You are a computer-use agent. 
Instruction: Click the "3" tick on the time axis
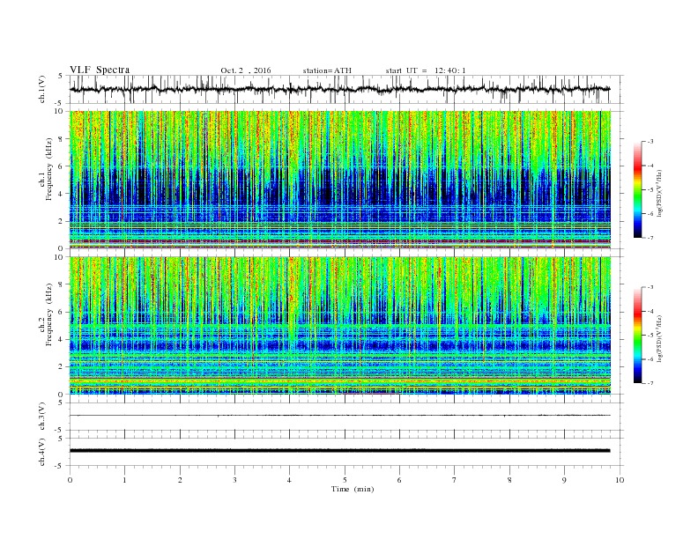pos(234,480)
